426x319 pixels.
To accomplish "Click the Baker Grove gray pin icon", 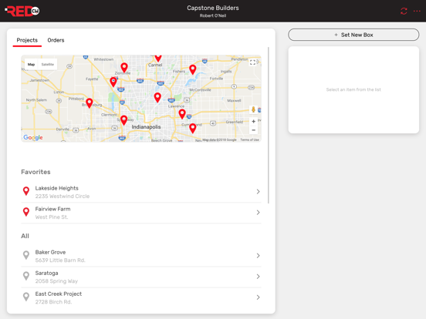I will click(x=26, y=255).
